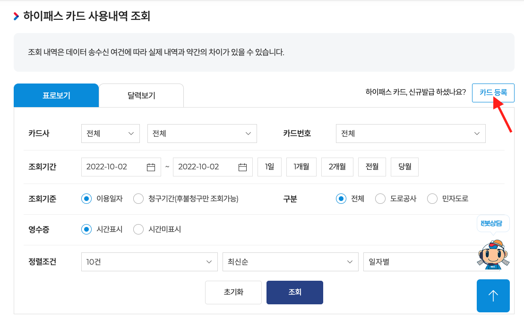The image size is (524, 318).
Task: Enable 시간미표시 for the receipt
Action: 138,229
